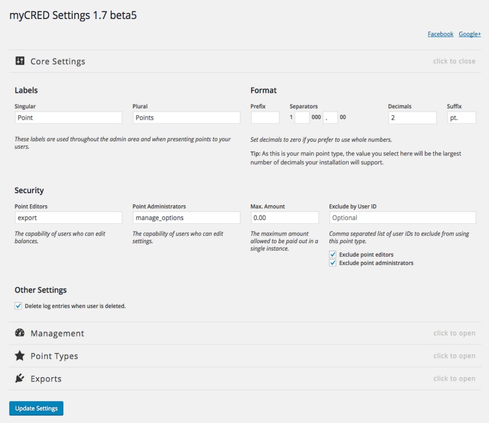Click the Exports plug icon

(x=20, y=379)
